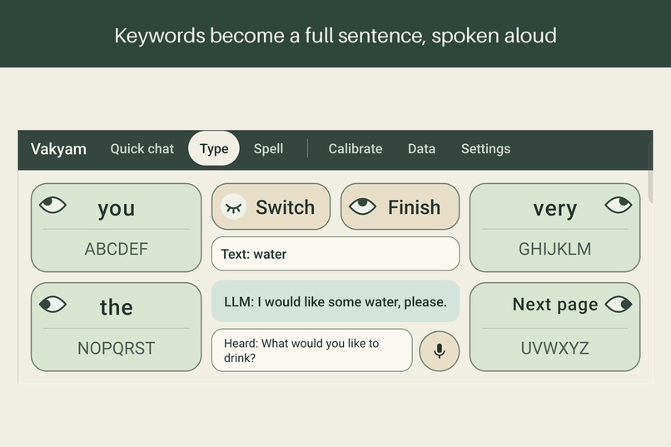Click the eye icon on Finish

[x=362, y=206]
